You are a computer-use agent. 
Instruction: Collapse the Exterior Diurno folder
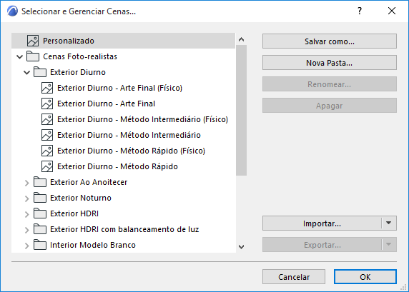[27, 72]
